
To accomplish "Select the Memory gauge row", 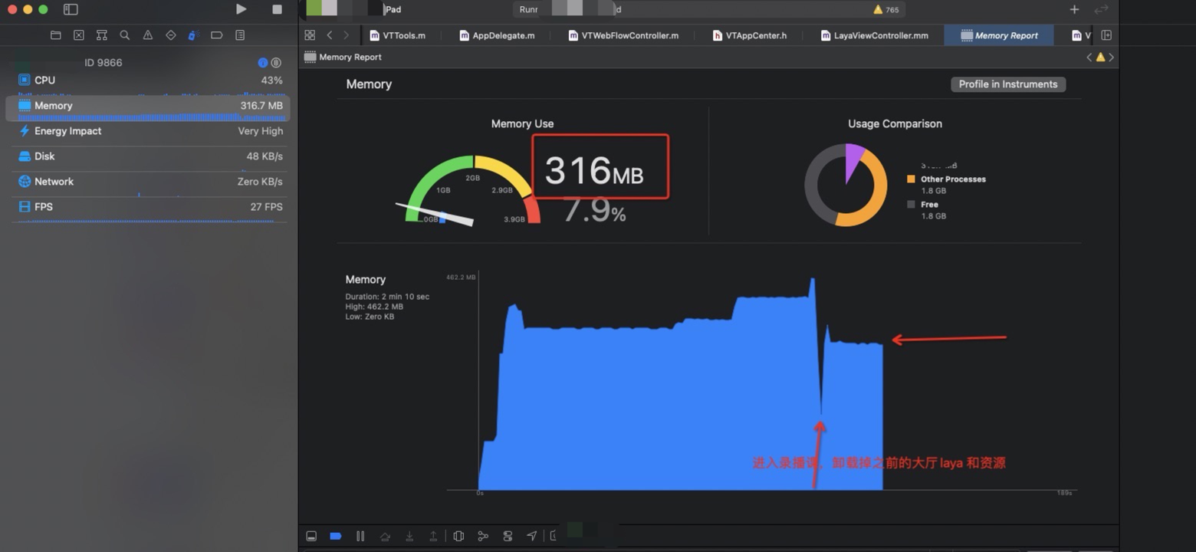I will (x=148, y=107).
